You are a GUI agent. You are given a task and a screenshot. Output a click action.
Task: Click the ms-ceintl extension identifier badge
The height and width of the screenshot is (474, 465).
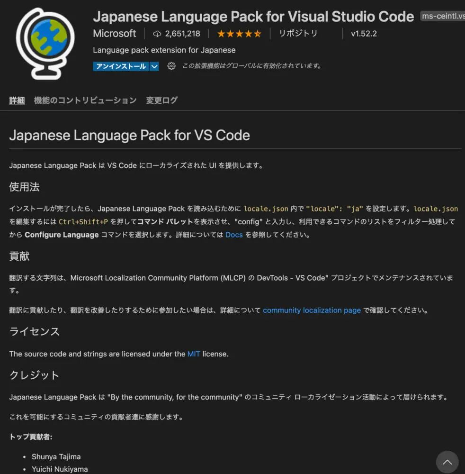tap(442, 17)
